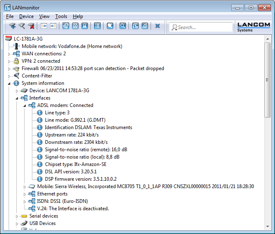Viewport: 275px width, 234px height.
Task: Open the Device menu
Action: click(26, 16)
